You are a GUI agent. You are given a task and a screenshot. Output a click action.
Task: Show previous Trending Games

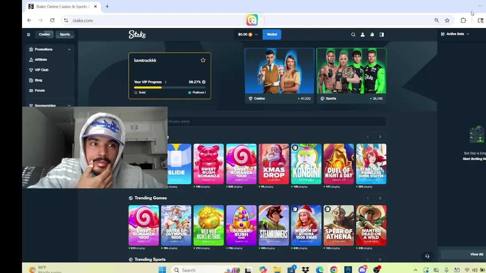[368, 198]
